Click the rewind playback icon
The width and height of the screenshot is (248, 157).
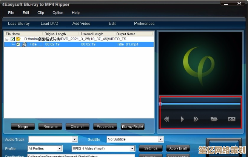(x=166, y=119)
